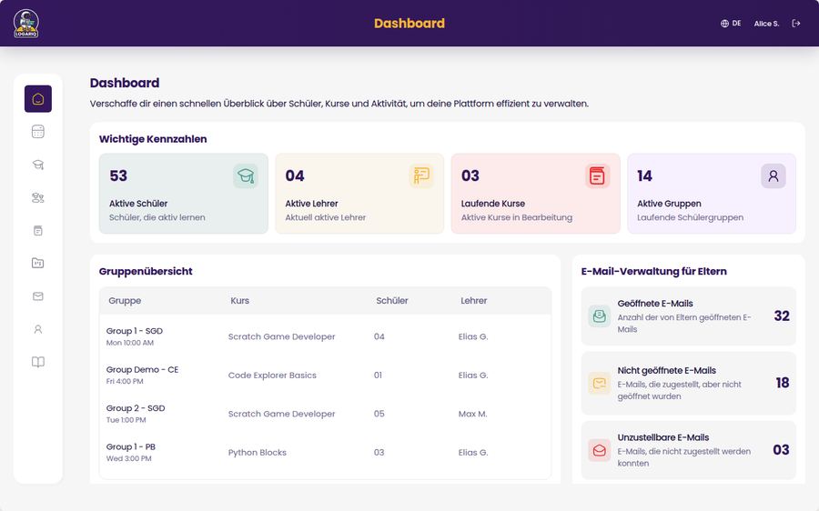
Task: Click the Wed 3:00 PM schedule text
Action: coord(128,459)
